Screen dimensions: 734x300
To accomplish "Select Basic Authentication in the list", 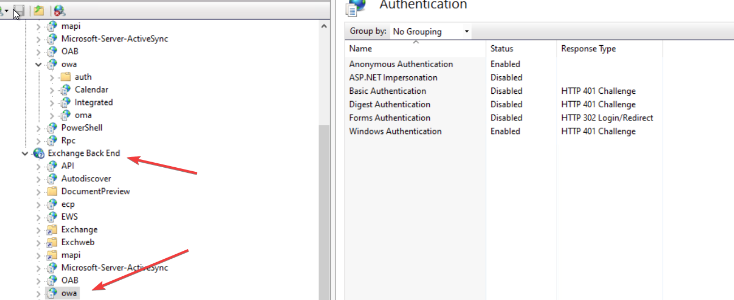I will coord(387,91).
